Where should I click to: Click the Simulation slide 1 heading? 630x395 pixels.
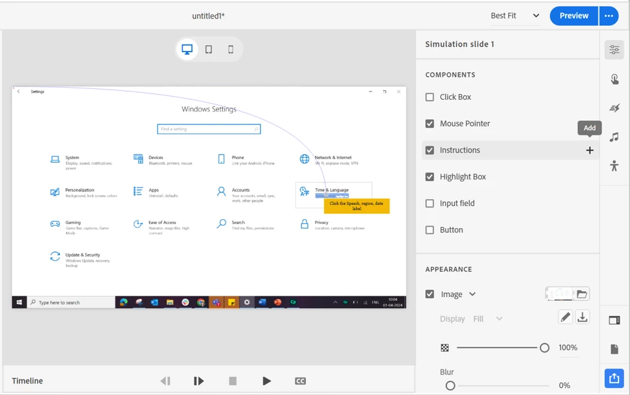point(460,44)
